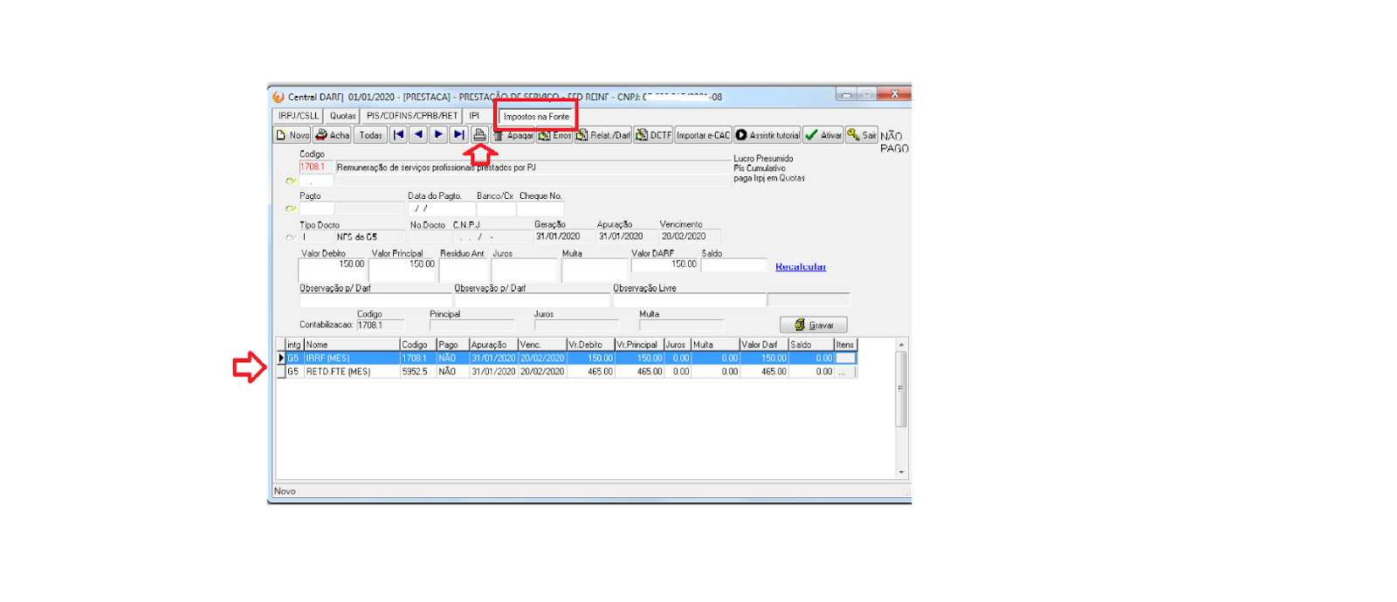Click the first Observação p/ Darf field
1397x602 pixels.
(x=376, y=300)
